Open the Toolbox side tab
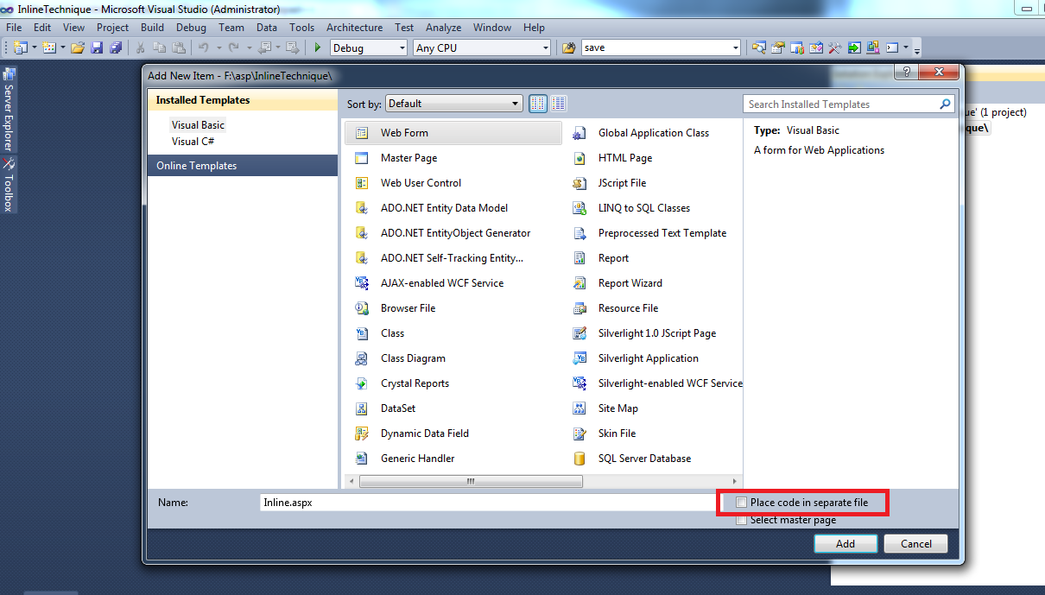The image size is (1045, 595). [9, 185]
